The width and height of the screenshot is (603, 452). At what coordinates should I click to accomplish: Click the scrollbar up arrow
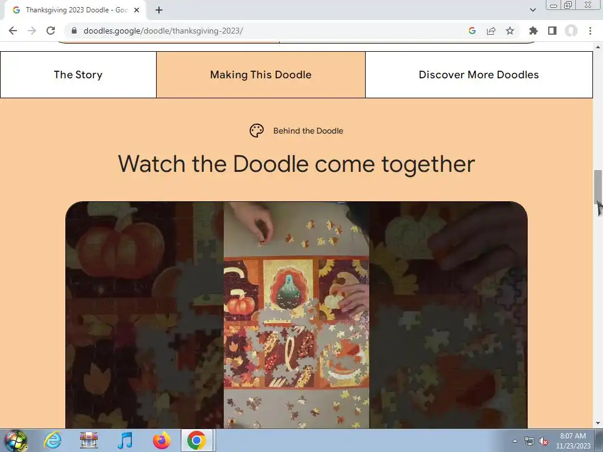[x=598, y=47]
